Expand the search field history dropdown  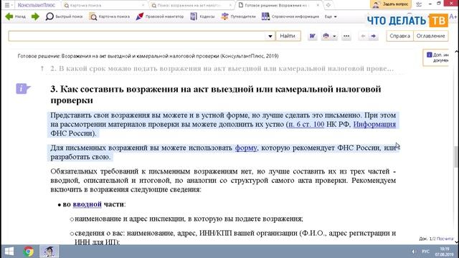click(270, 36)
